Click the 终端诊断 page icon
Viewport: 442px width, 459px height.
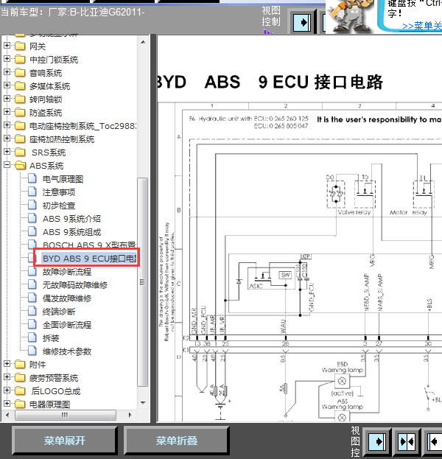pos(32,311)
